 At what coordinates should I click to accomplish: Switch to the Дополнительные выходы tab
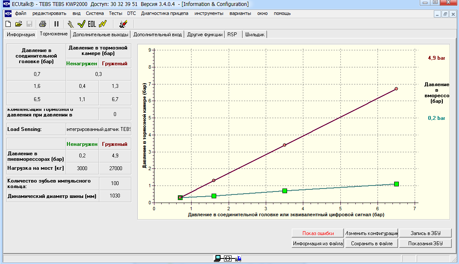click(100, 35)
